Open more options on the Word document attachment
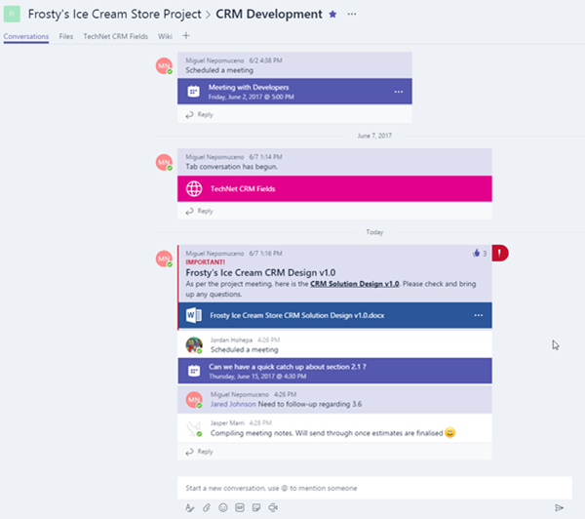 [x=478, y=316]
